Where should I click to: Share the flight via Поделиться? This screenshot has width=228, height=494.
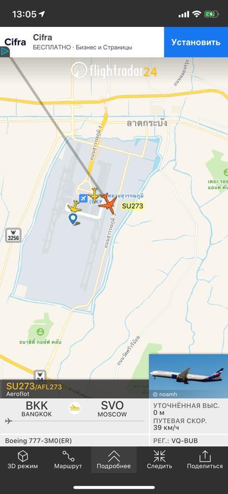pyautogui.click(x=205, y=460)
